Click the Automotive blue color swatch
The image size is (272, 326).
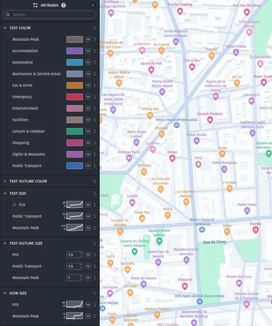pos(75,62)
